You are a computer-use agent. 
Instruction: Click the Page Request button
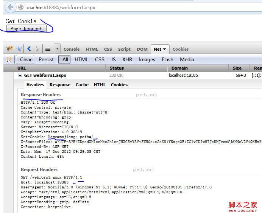coord(26,29)
